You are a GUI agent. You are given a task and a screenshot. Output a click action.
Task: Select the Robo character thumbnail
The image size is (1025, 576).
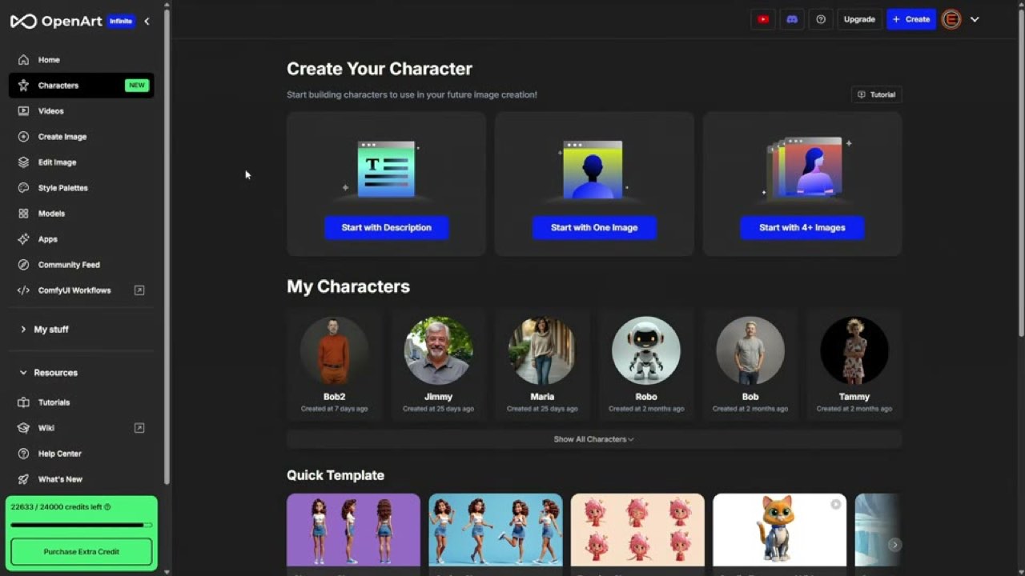pyautogui.click(x=646, y=350)
